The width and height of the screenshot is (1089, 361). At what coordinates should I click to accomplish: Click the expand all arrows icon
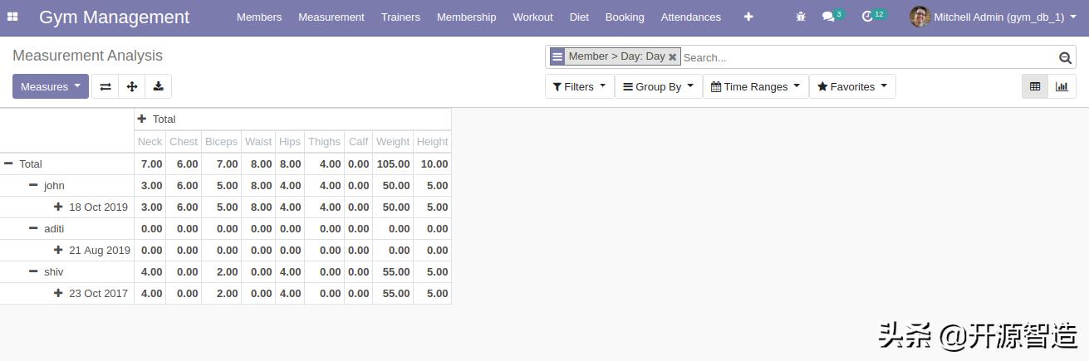coord(131,86)
